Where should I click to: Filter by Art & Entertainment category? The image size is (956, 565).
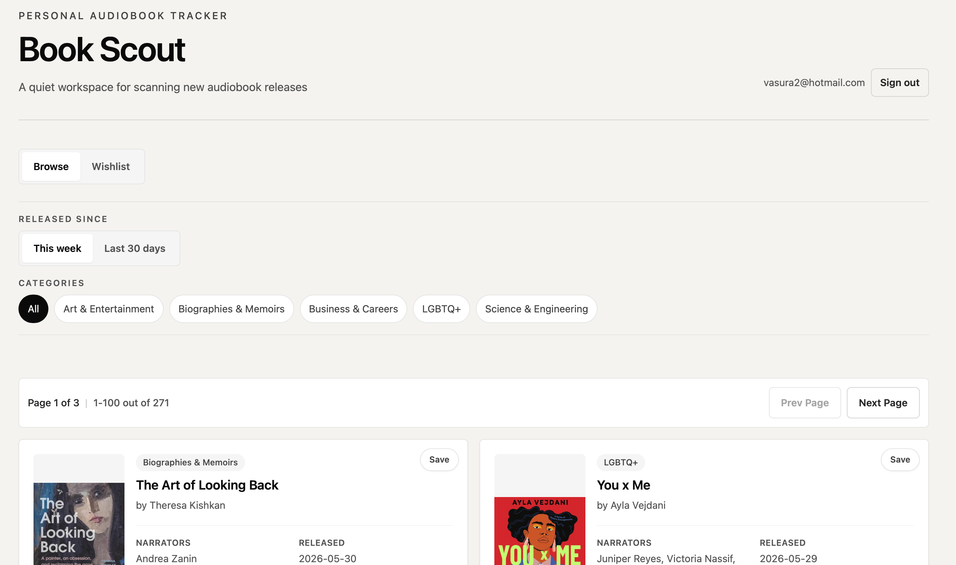tap(108, 309)
